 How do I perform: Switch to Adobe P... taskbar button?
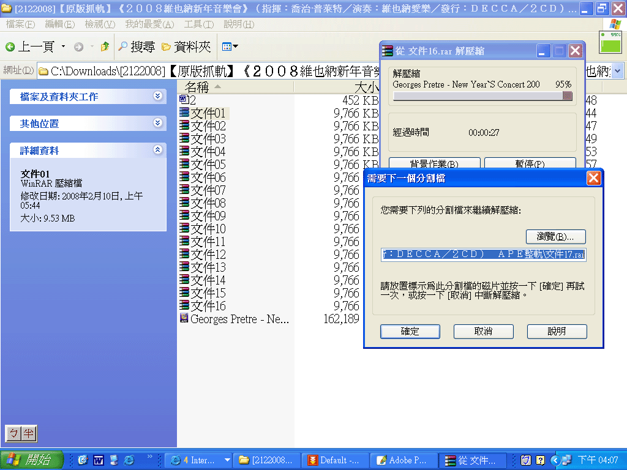[x=404, y=460]
